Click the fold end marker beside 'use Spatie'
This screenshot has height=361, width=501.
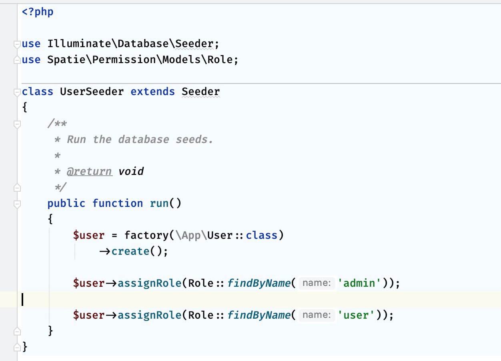pos(17,60)
